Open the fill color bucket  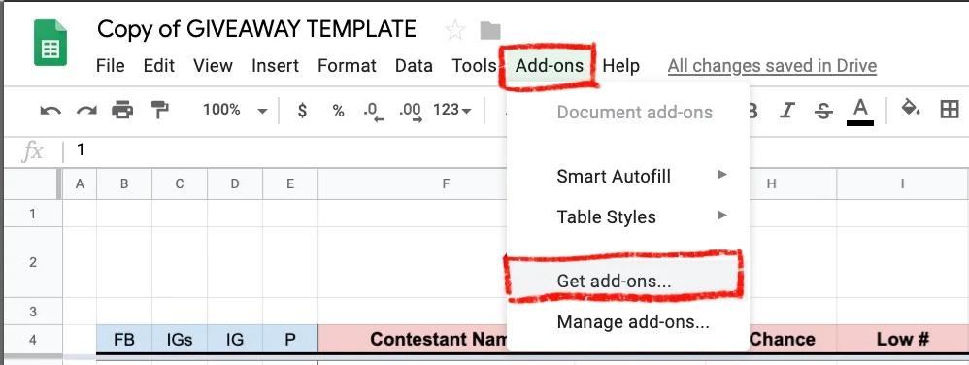pos(911,108)
